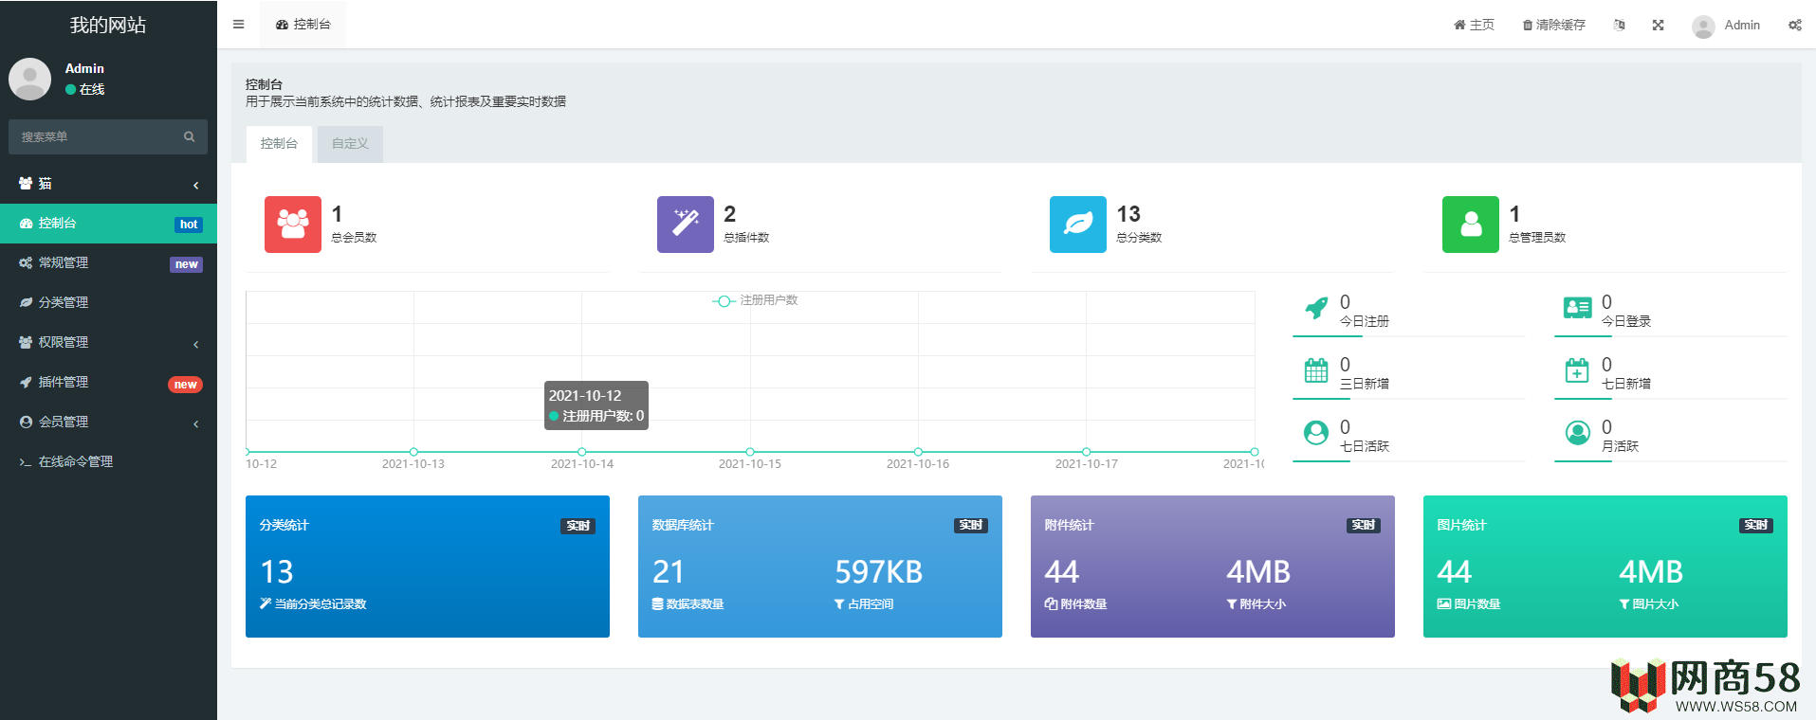Click the 图片统计 card's 实时 badge

[x=1756, y=526]
